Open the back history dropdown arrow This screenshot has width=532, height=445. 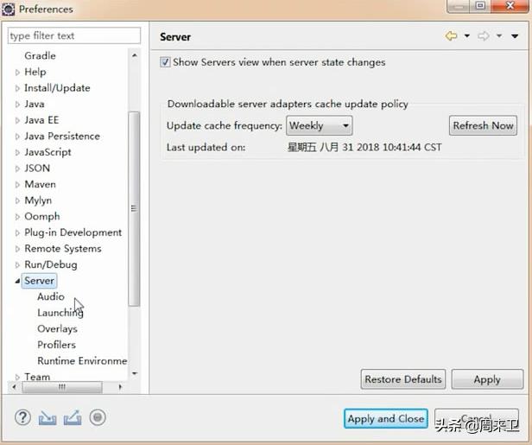pyautogui.click(x=466, y=36)
